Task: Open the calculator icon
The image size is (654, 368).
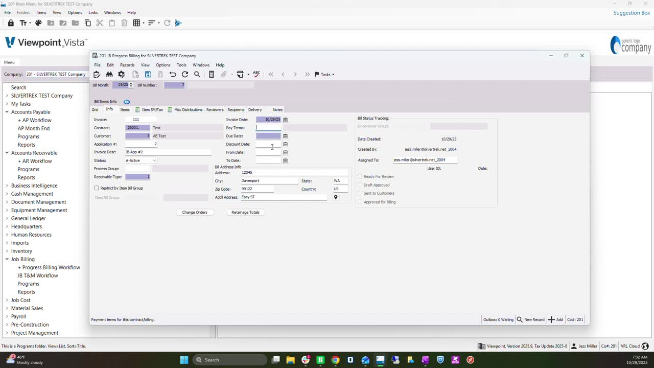Action: 212,75
